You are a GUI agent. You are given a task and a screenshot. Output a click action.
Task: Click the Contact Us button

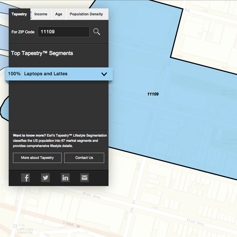point(84,158)
